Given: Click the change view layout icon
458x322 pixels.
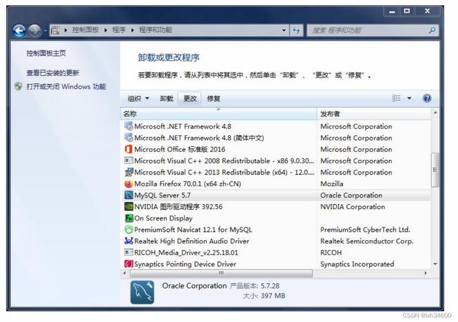Looking at the screenshot, I should point(396,98).
